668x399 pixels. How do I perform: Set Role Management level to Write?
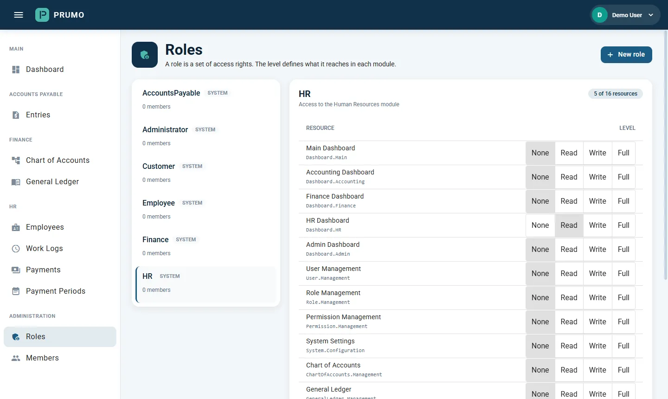[597, 298]
